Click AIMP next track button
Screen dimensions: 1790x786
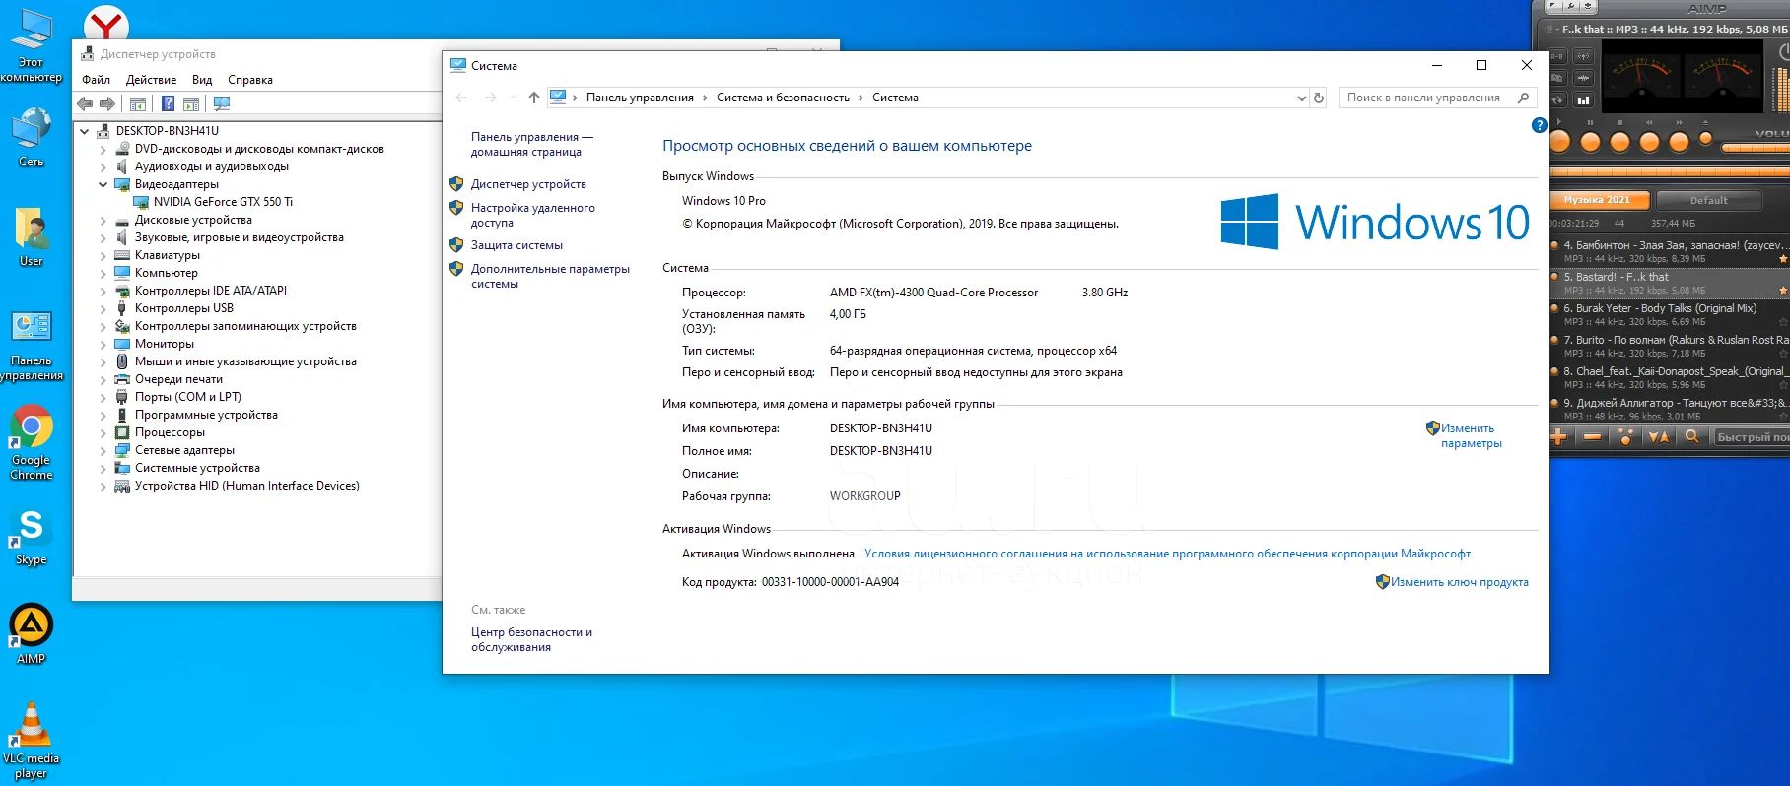point(1679,141)
